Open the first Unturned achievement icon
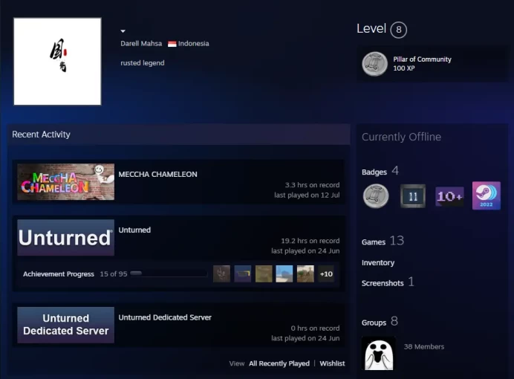The image size is (514, 379). coord(221,273)
